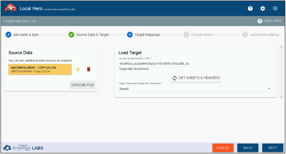The height and width of the screenshot is (154, 286).
Task: Mark source file with star icon
Action: click(x=78, y=69)
